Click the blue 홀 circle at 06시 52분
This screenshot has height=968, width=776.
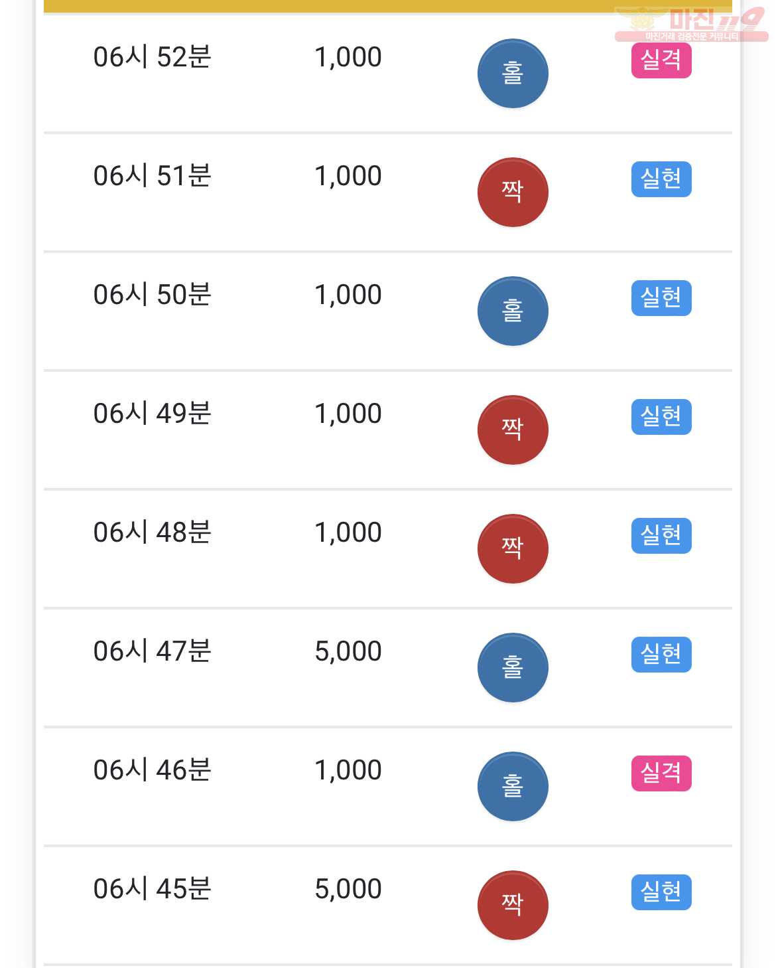pyautogui.click(x=513, y=74)
